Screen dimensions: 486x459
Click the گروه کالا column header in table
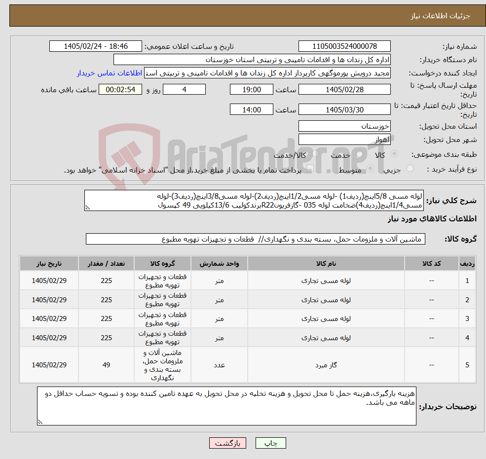162,264
